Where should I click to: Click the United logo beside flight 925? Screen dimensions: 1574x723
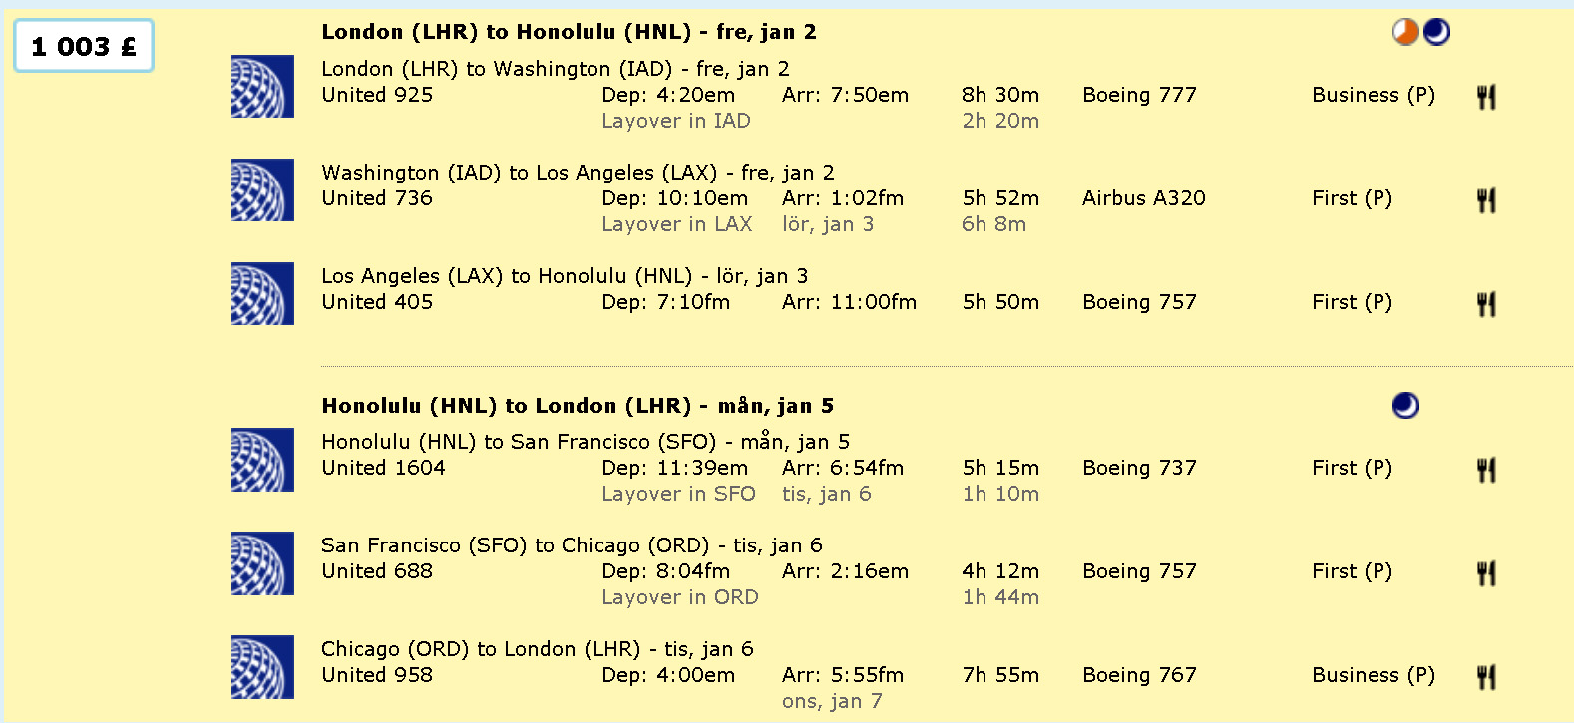click(262, 87)
